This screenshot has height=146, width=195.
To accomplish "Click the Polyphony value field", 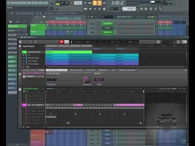I will (x=52, y=80).
